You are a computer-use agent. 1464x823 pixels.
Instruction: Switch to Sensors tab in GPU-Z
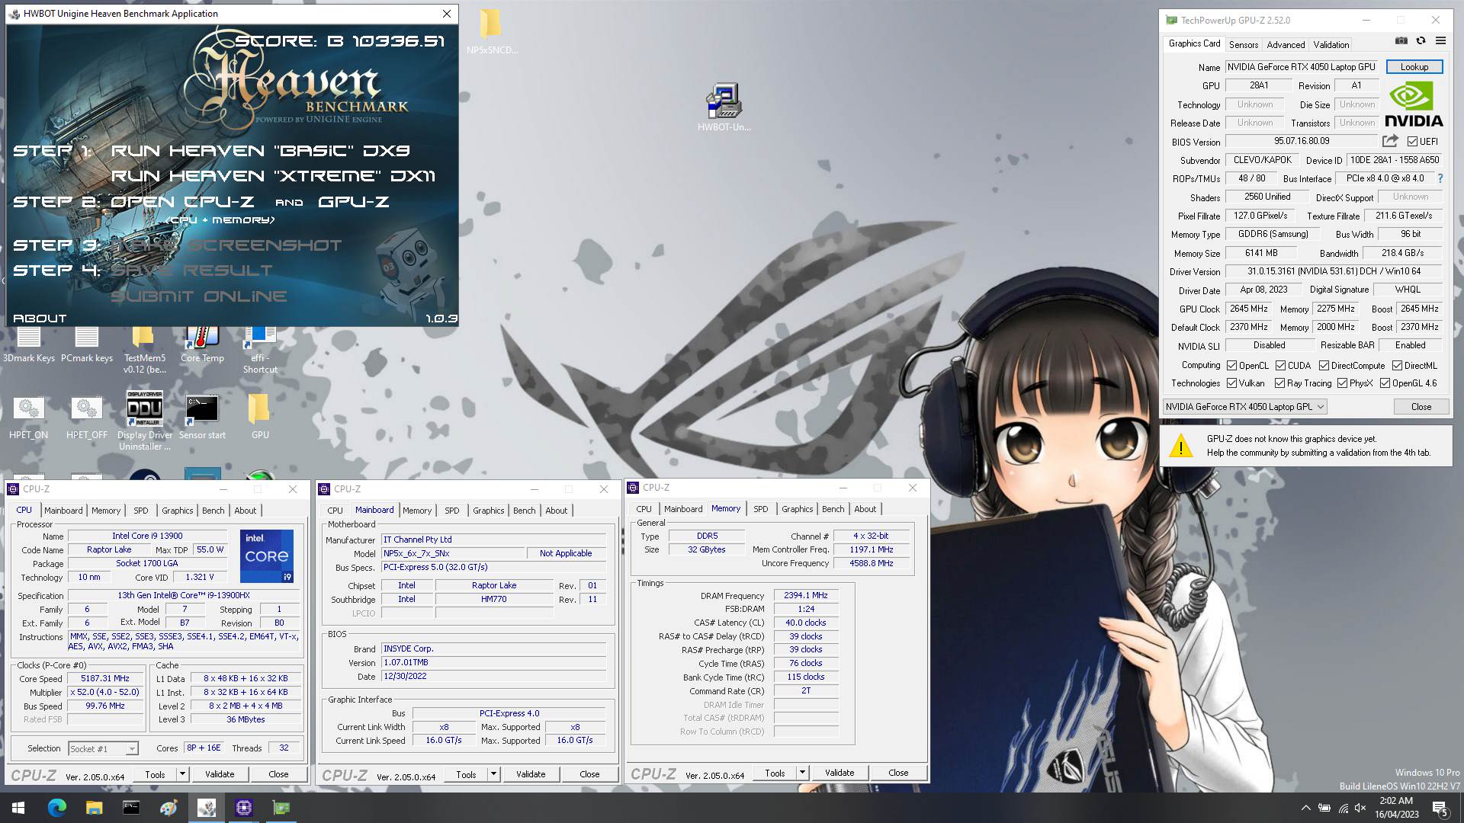(1243, 44)
